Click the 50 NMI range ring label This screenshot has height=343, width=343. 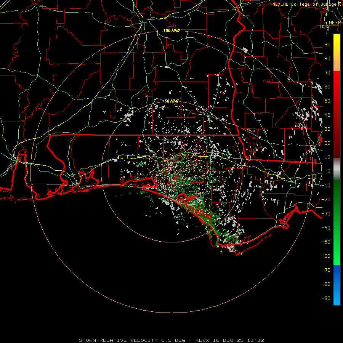point(172,101)
